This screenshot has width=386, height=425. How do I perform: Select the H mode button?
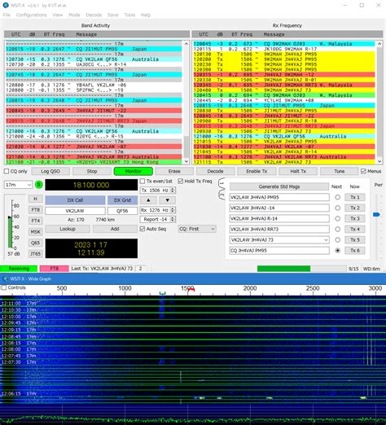click(35, 199)
